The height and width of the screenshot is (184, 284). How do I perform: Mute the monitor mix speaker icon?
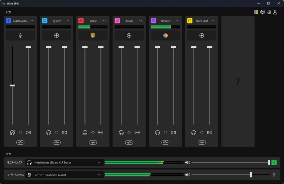[x=187, y=162]
